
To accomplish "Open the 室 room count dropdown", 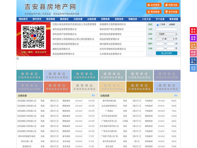I will (x=160, y=39).
